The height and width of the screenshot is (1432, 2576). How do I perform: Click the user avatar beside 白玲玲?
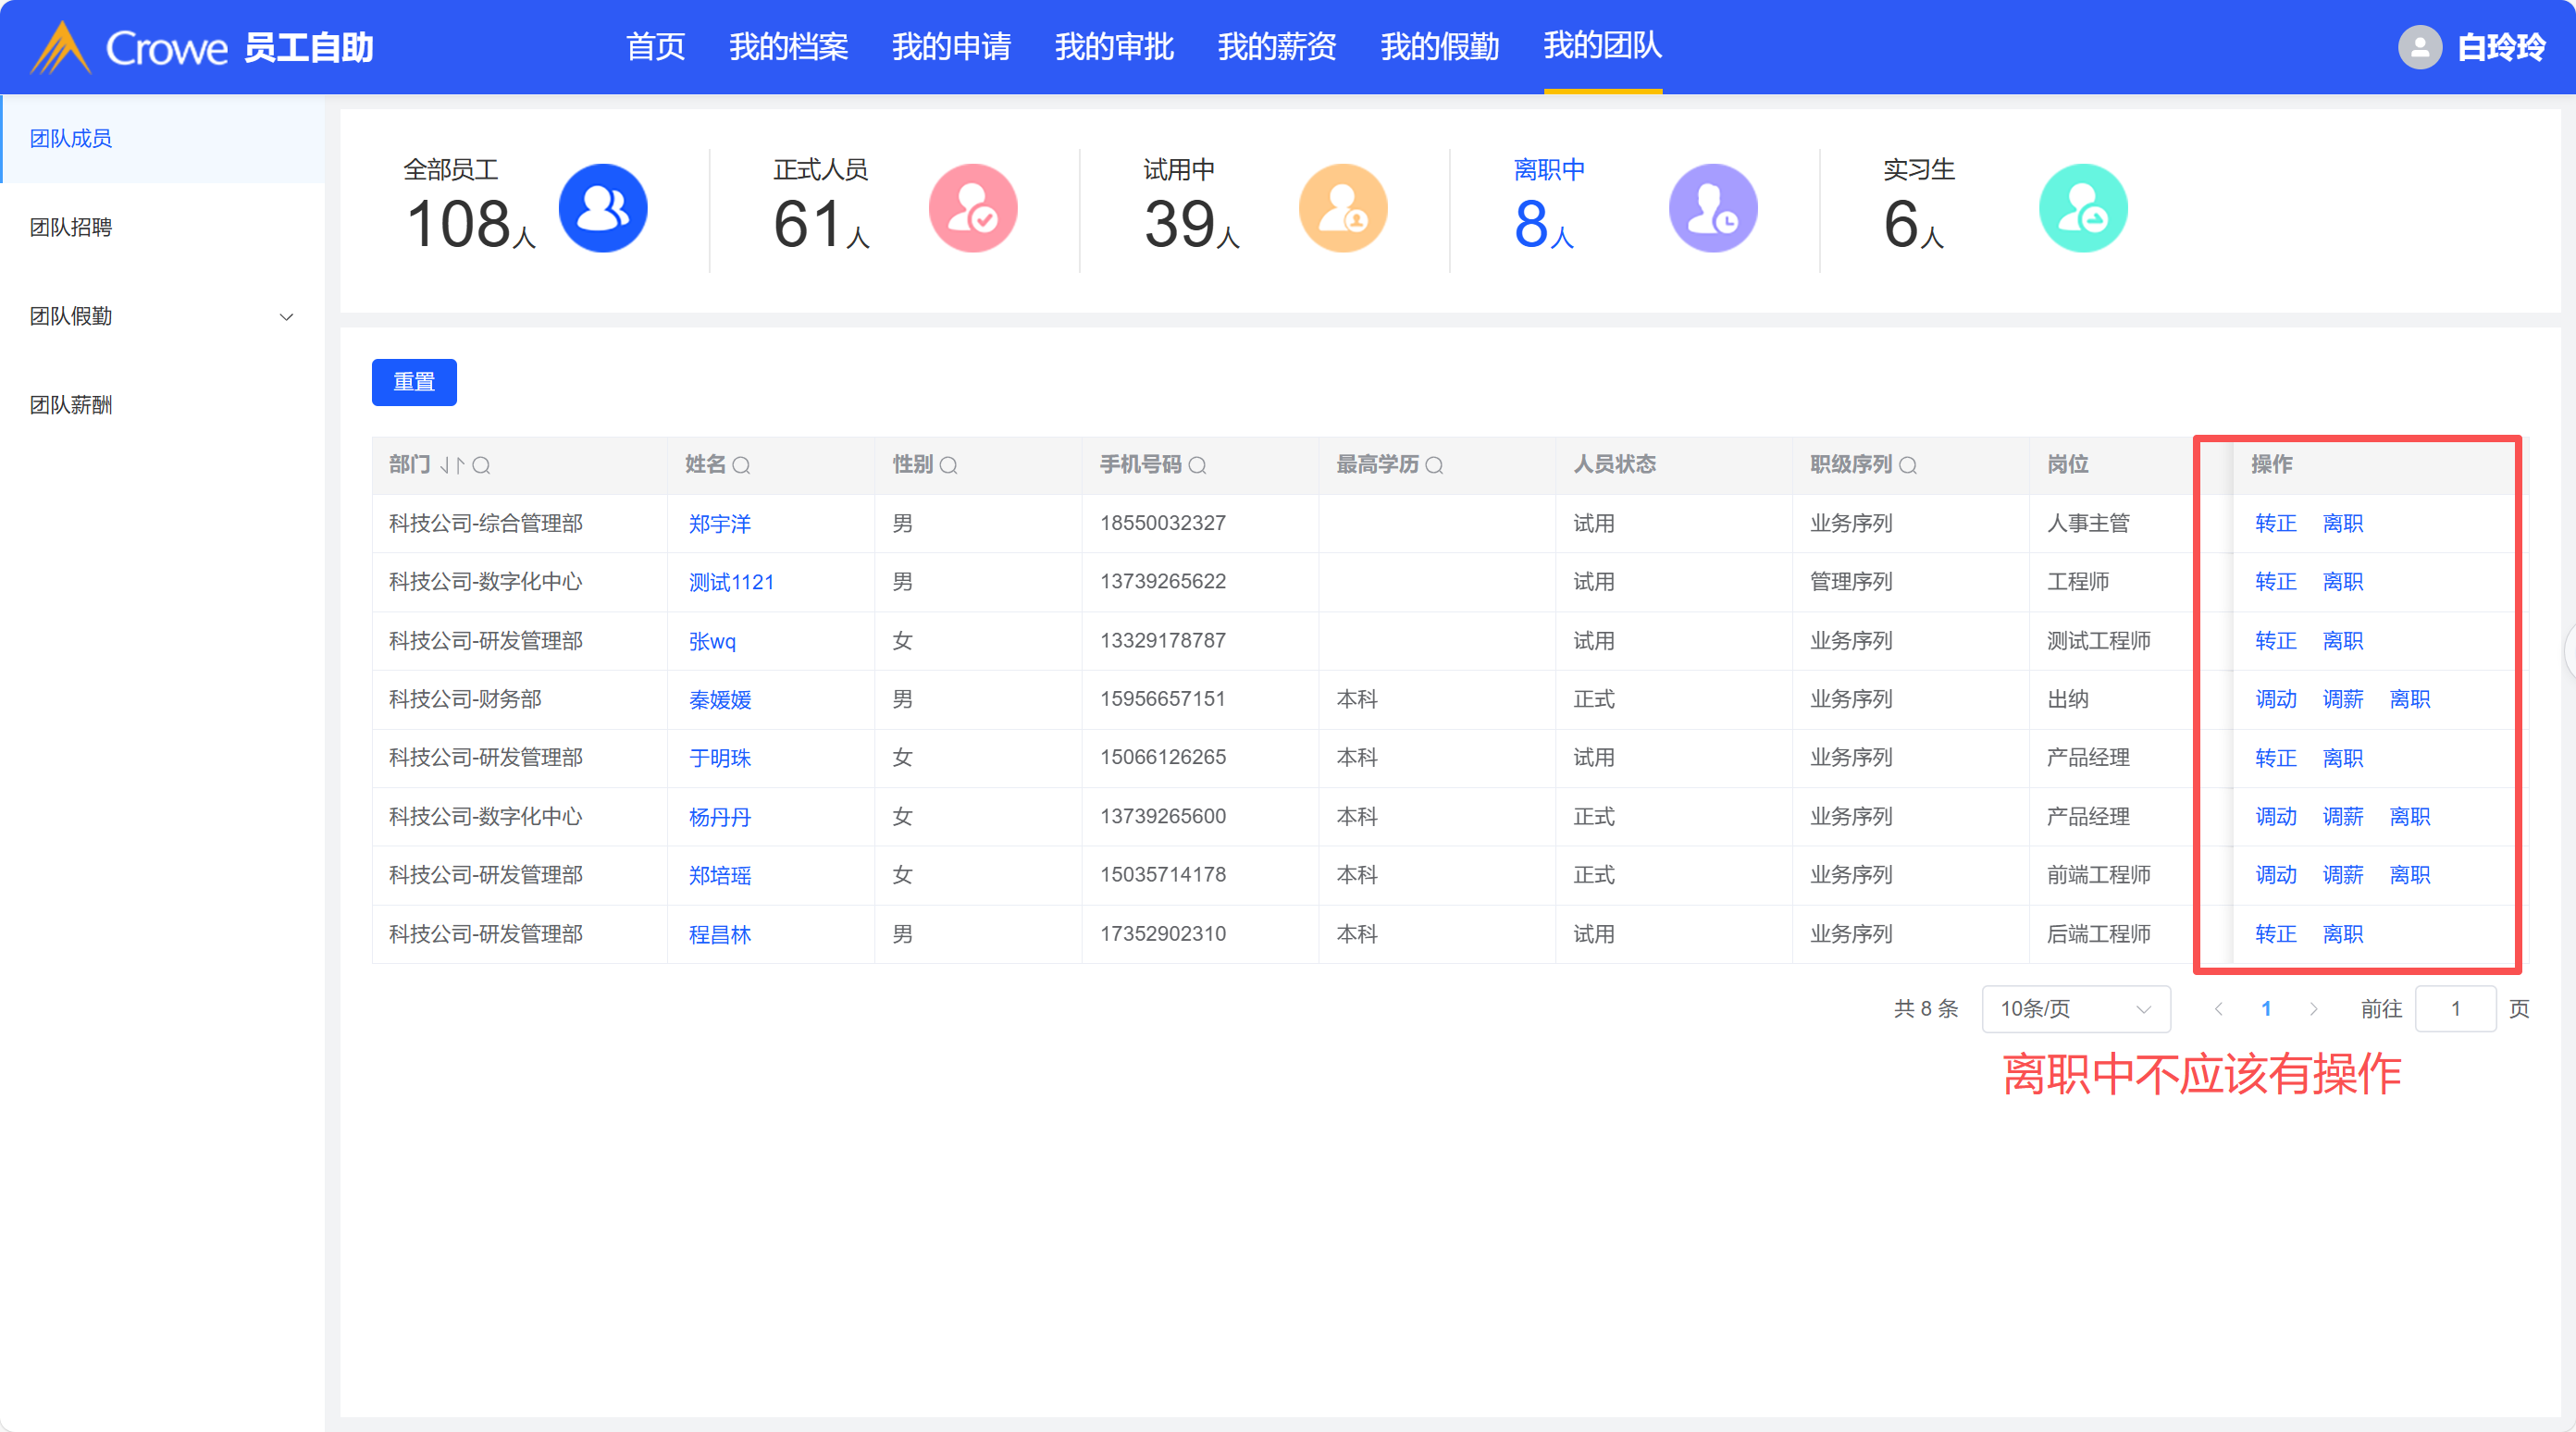[2419, 47]
